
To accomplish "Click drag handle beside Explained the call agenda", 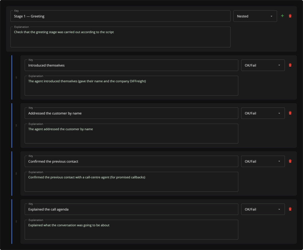I will click(x=16, y=221).
